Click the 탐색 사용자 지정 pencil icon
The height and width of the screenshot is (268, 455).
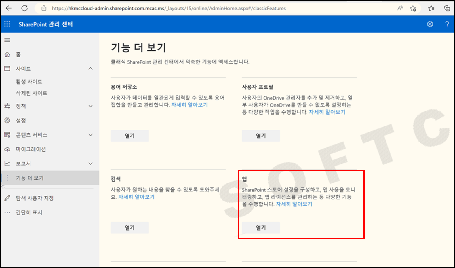7,198
